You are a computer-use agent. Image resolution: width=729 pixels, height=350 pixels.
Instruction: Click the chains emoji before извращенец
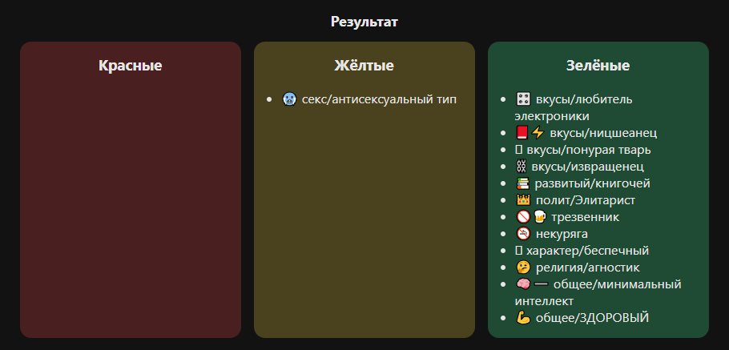523,167
